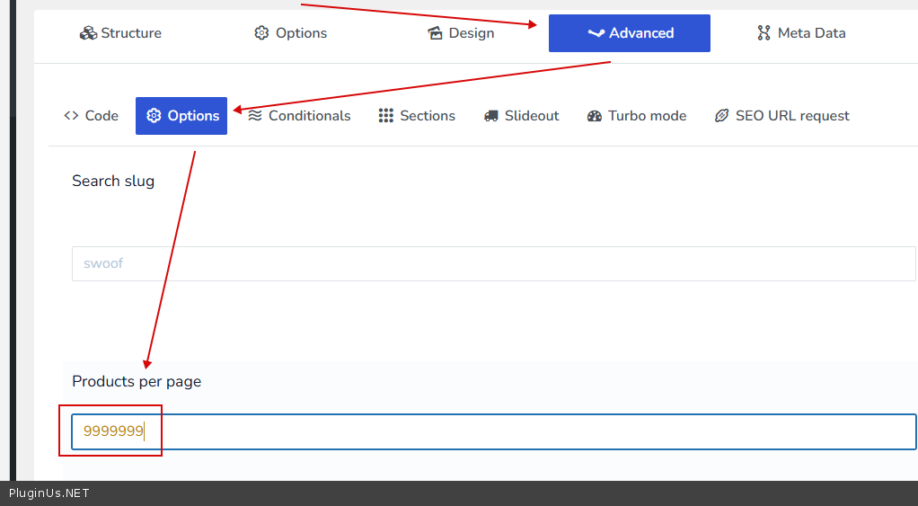Click the Slideout truck icon
918x506 pixels.
491,116
